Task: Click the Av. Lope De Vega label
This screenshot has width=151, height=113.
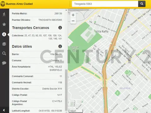Action: click(x=124, y=55)
